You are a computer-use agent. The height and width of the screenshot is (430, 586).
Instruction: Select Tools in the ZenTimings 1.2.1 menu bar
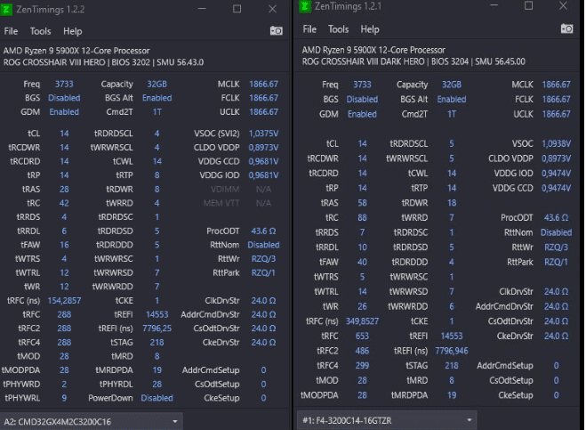338,29
